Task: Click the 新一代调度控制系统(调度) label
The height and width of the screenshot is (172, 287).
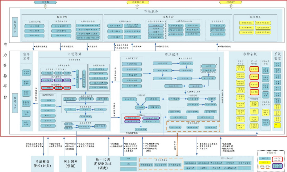Action: [x=103, y=164]
